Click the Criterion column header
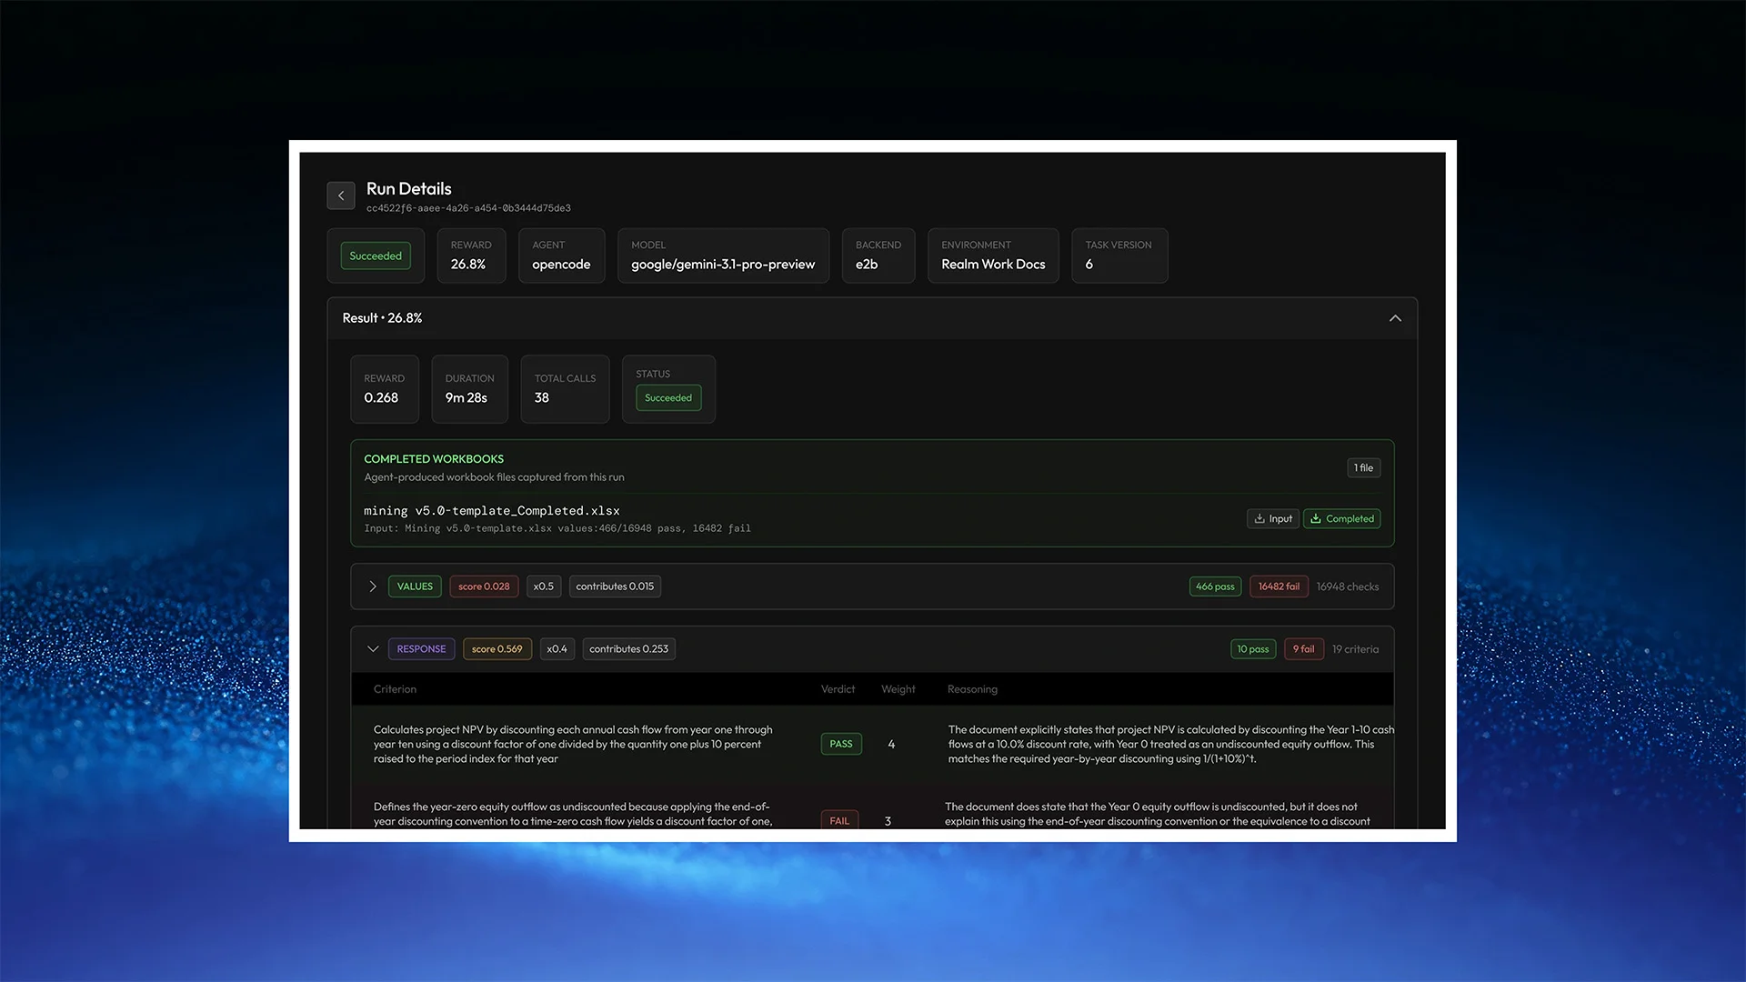 [x=395, y=689]
